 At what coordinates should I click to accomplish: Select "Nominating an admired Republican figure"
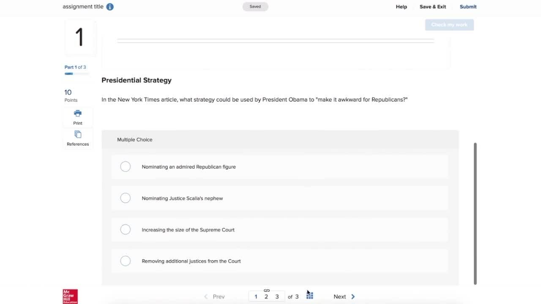click(126, 167)
